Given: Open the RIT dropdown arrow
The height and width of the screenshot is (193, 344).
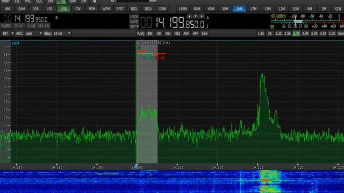Looking at the screenshot, I should (12, 33).
